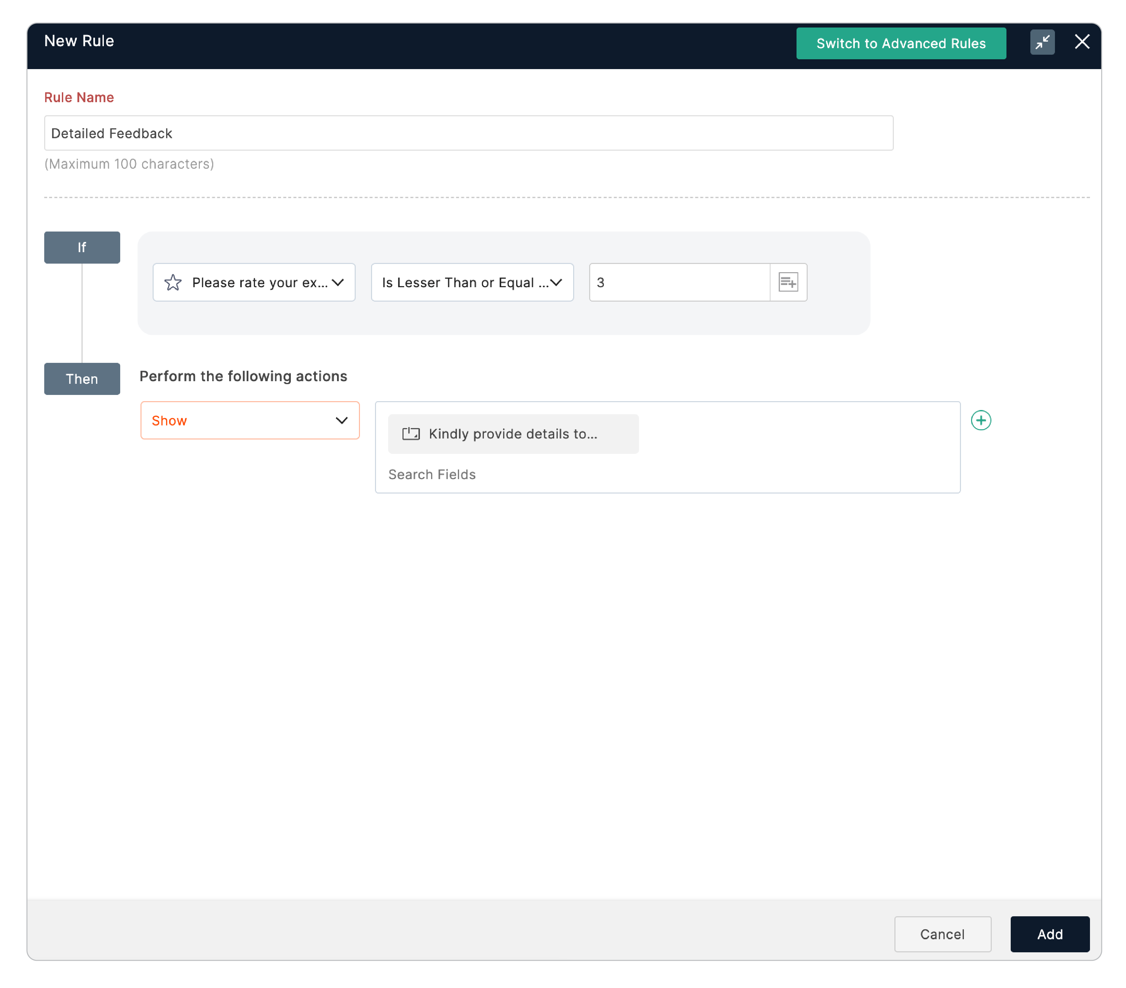This screenshot has height=988, width=1126.
Task: Open the Is Lesser Than or Equal dropdown
Action: (x=472, y=283)
